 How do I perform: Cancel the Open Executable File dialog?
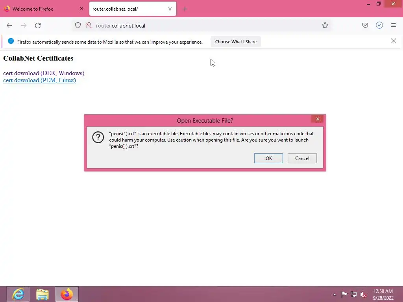(x=302, y=158)
